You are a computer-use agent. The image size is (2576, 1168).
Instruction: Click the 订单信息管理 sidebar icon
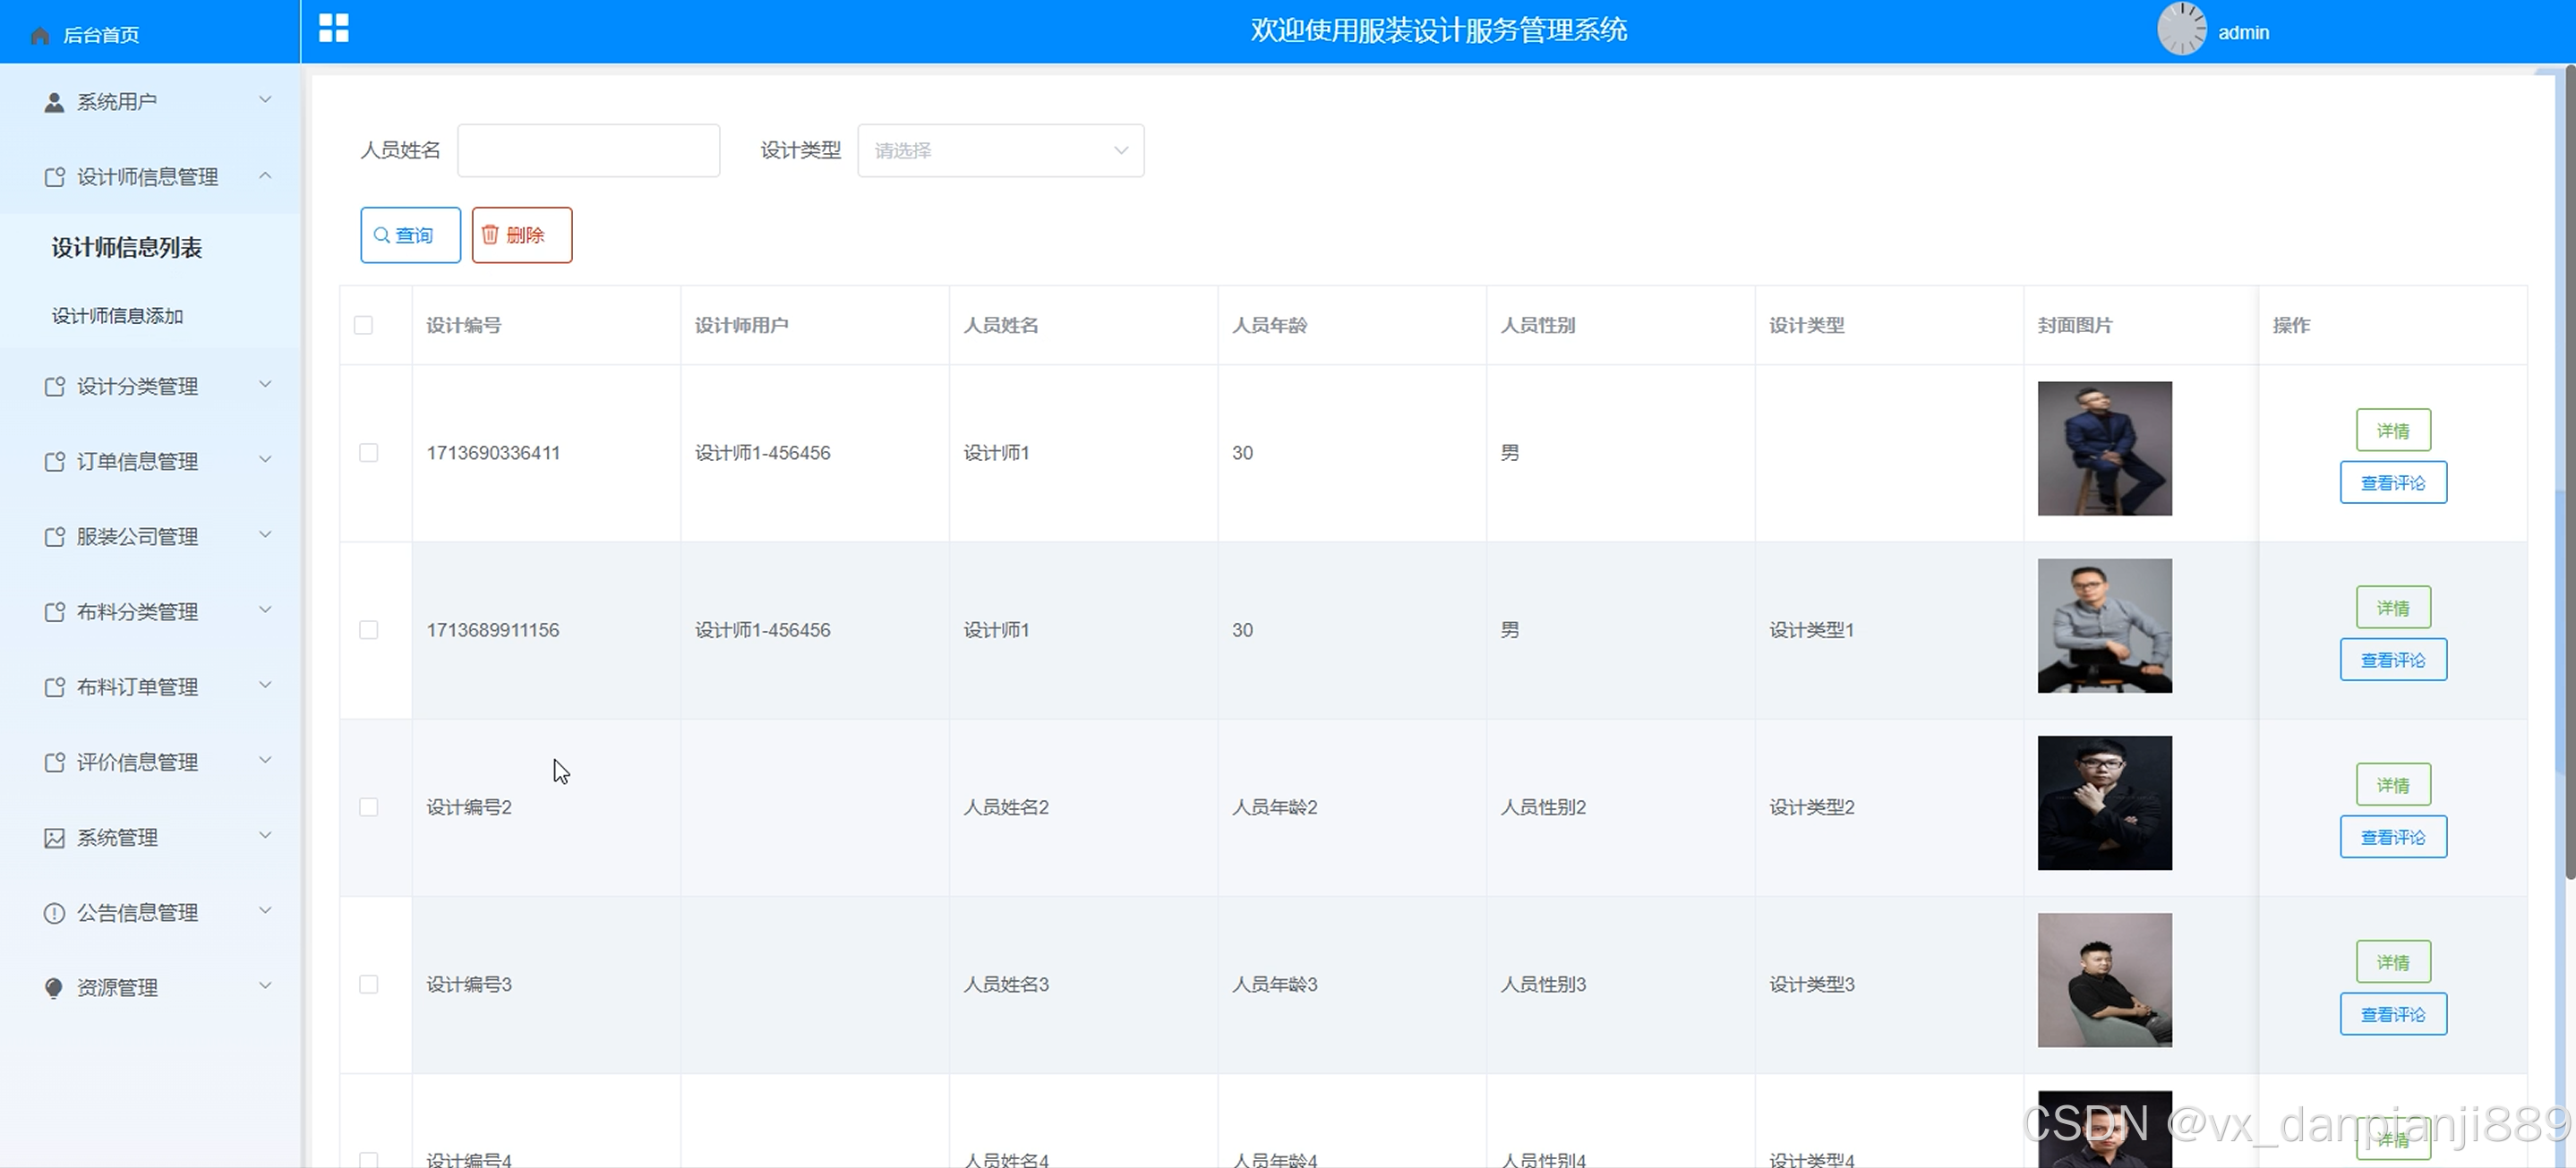(54, 462)
